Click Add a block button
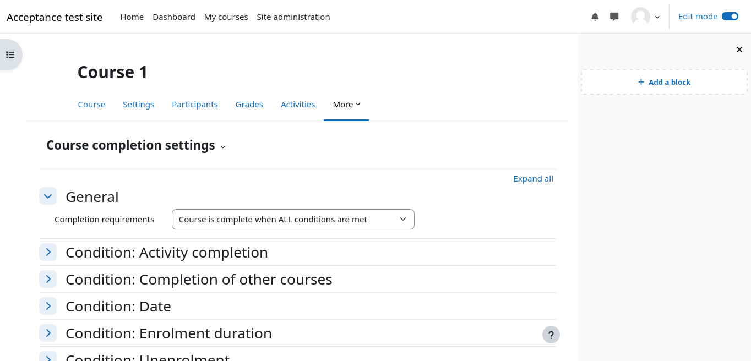Image resolution: width=751 pixels, height=361 pixels. click(x=664, y=82)
